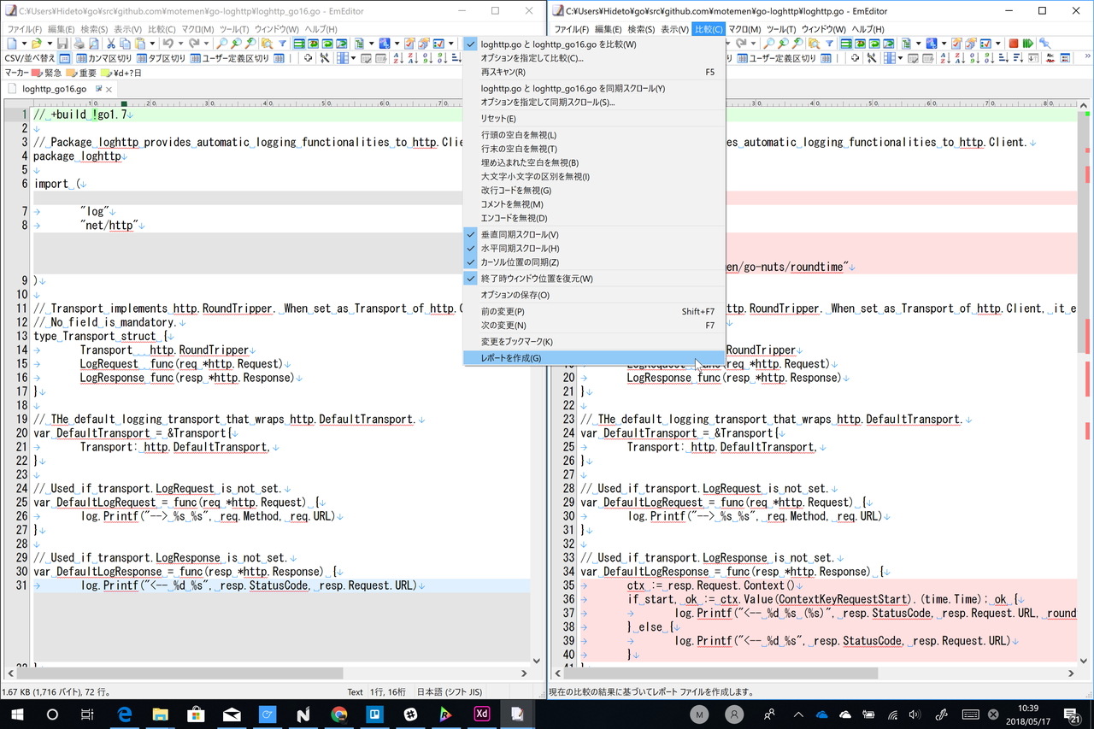Click カンマ区切り button in CSV toolbar
The width and height of the screenshot is (1094, 729).
click(103, 58)
